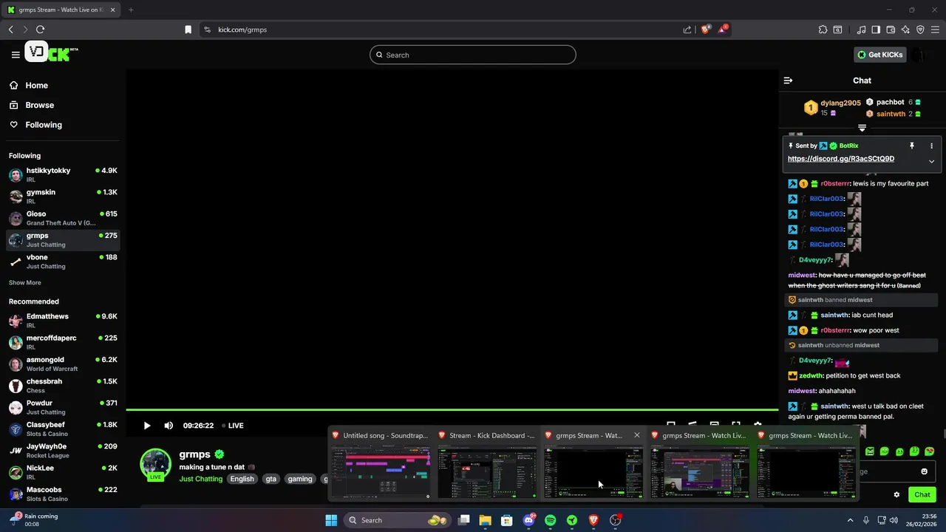Image resolution: width=946 pixels, height=532 pixels.
Task: Reload the browser page
Action: coord(40,30)
